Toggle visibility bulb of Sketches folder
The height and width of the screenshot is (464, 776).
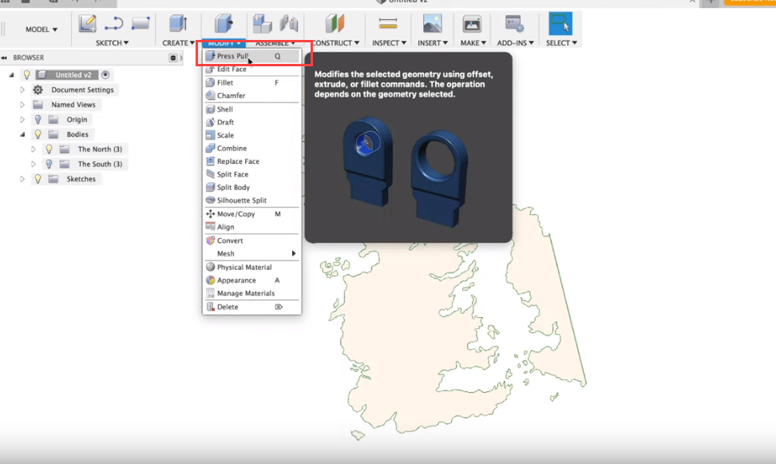(x=38, y=179)
